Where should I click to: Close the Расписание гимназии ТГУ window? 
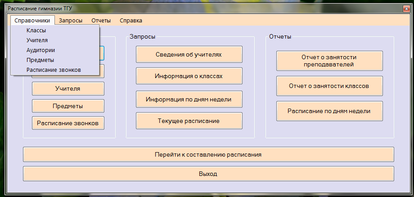pos(406,9)
